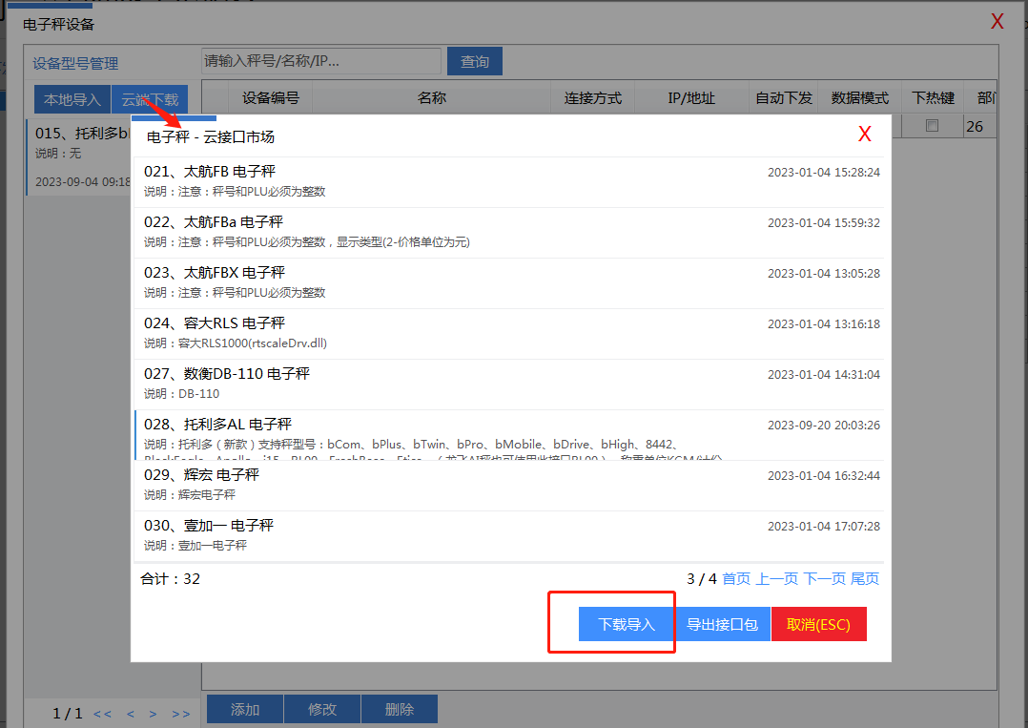Click the 下载导入 button
Viewport: 1028px width, 728px height.
627,625
